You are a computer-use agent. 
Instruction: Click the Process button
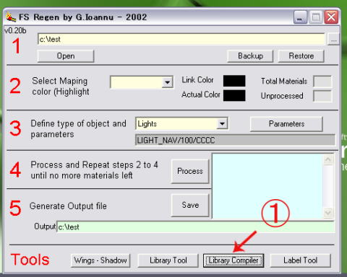pos(190,171)
